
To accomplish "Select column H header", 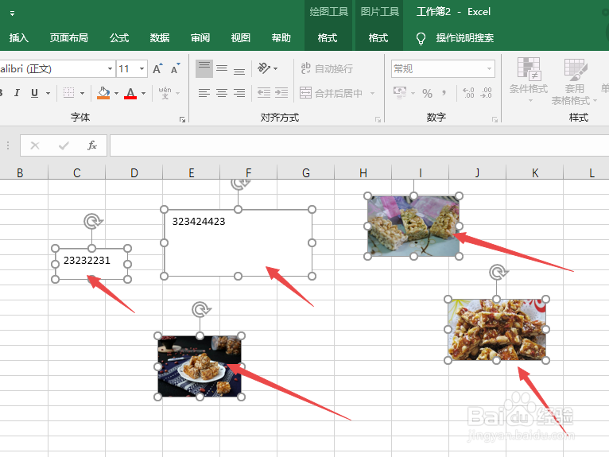I will coord(363,172).
